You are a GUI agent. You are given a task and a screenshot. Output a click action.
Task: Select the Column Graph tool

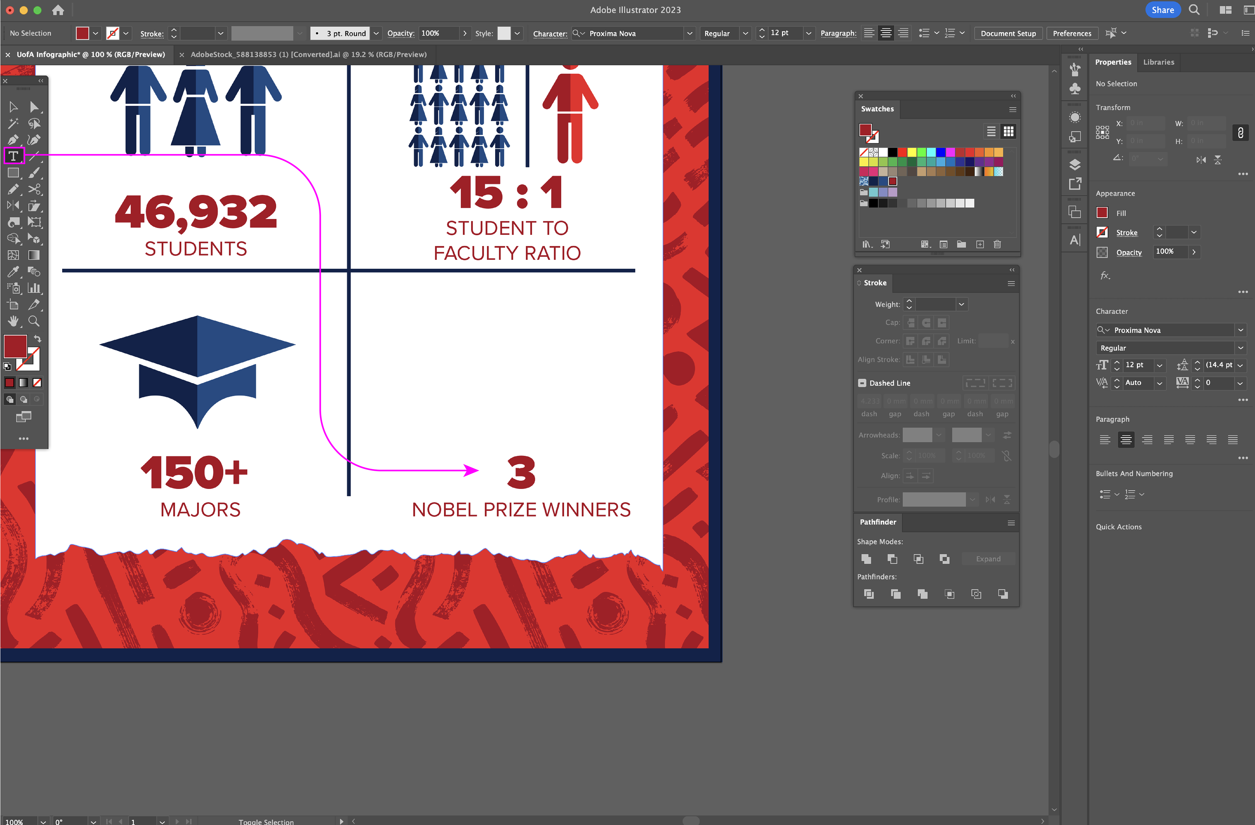coord(34,288)
